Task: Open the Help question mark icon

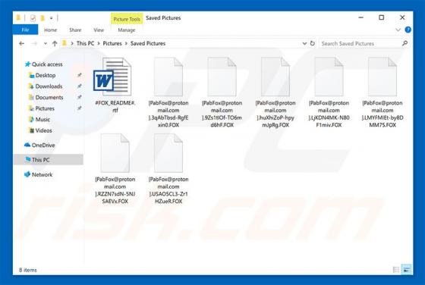Action: point(408,30)
